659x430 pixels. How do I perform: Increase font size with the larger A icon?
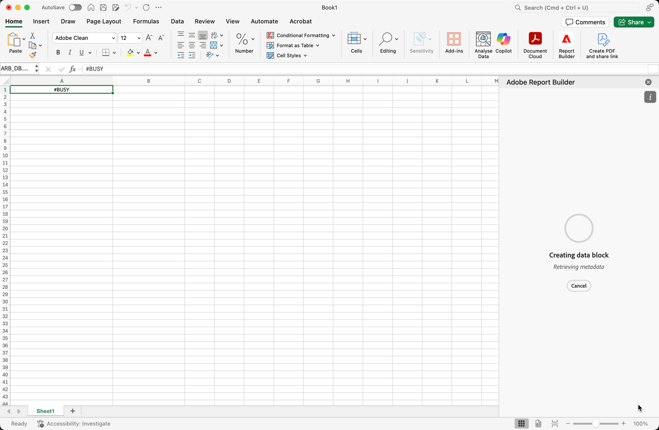click(149, 38)
